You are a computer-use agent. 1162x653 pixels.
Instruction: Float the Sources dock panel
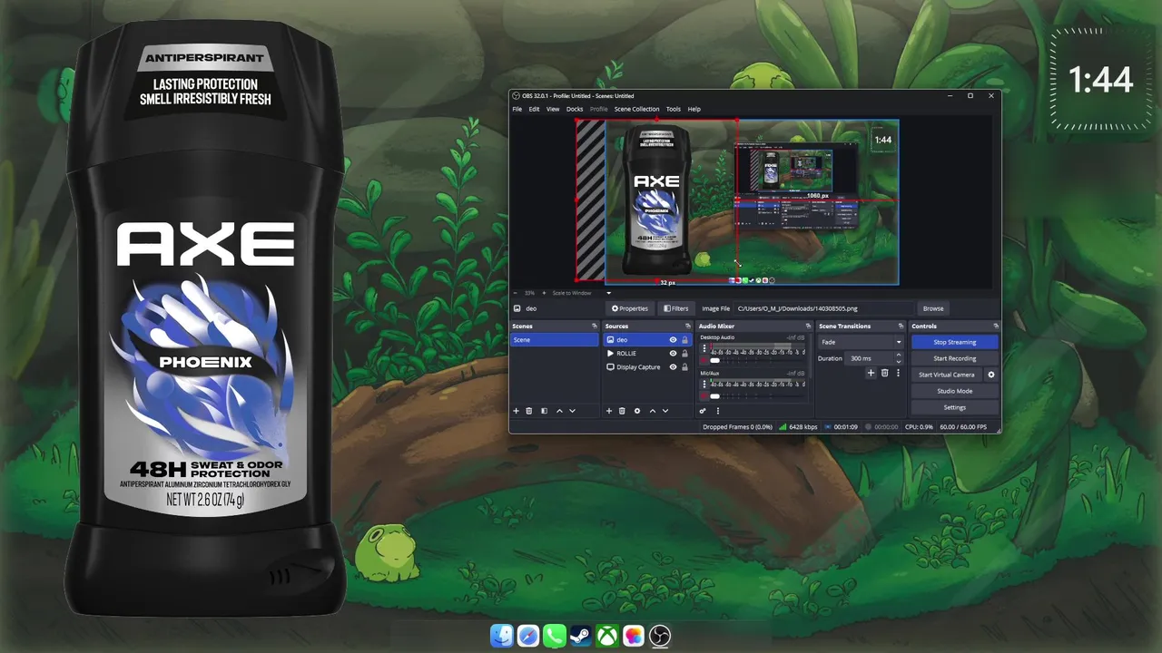coord(687,326)
